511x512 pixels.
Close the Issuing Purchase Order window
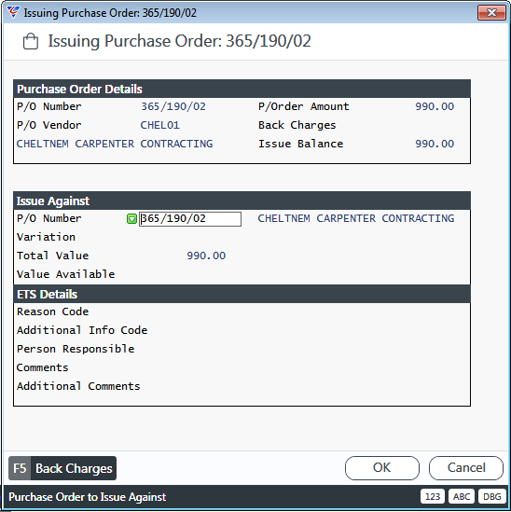pos(491,13)
